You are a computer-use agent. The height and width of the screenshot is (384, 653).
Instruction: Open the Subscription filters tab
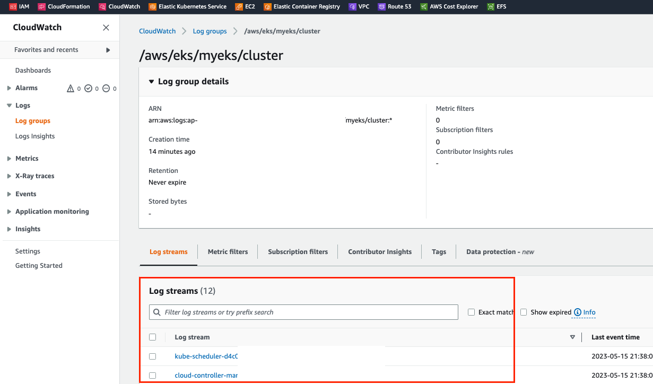tap(298, 252)
